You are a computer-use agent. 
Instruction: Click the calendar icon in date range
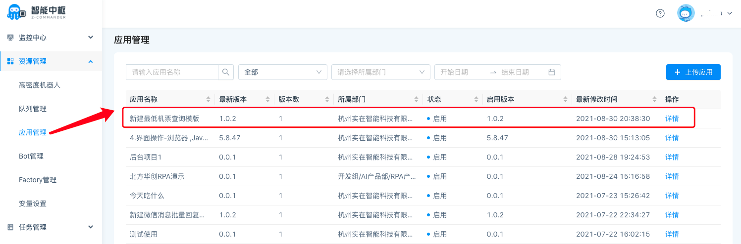click(x=552, y=72)
